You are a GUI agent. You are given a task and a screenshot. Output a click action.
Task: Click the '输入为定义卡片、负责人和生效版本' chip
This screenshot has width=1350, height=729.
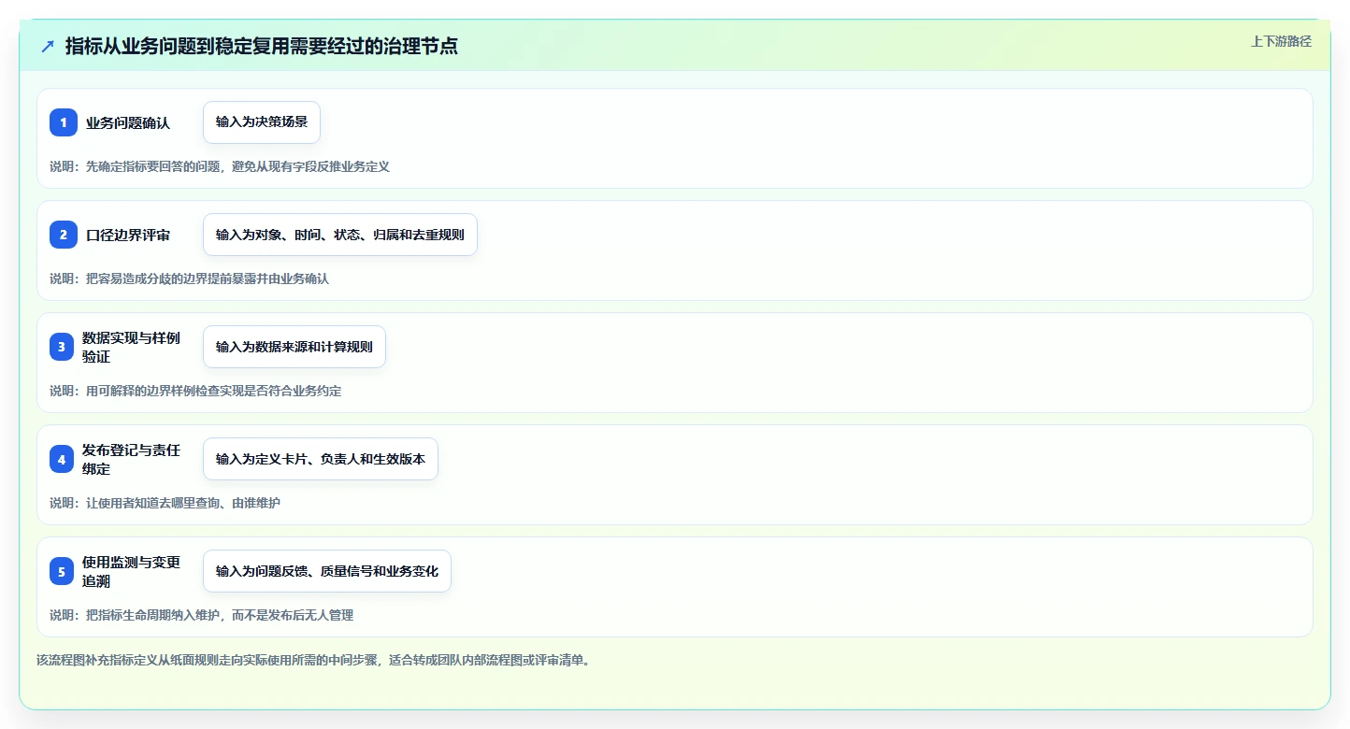pyautogui.click(x=321, y=459)
